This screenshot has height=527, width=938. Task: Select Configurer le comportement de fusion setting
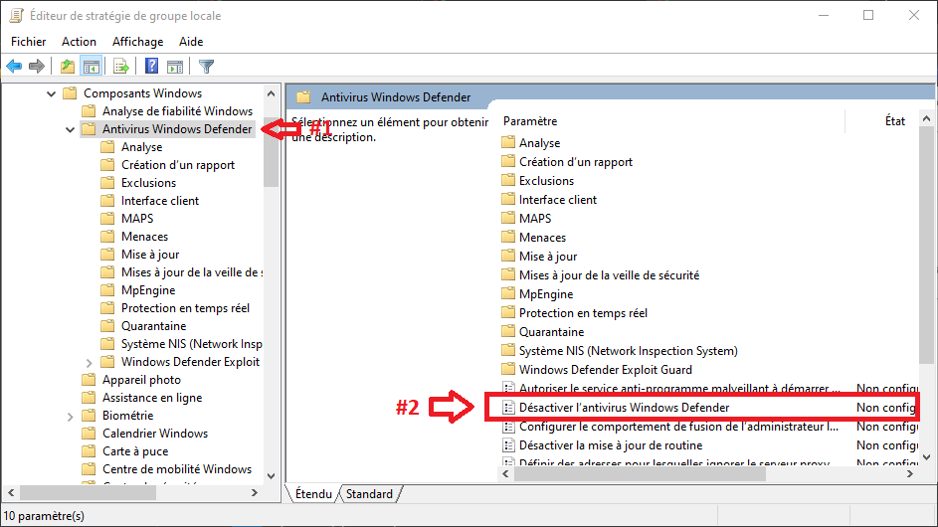coord(678,427)
